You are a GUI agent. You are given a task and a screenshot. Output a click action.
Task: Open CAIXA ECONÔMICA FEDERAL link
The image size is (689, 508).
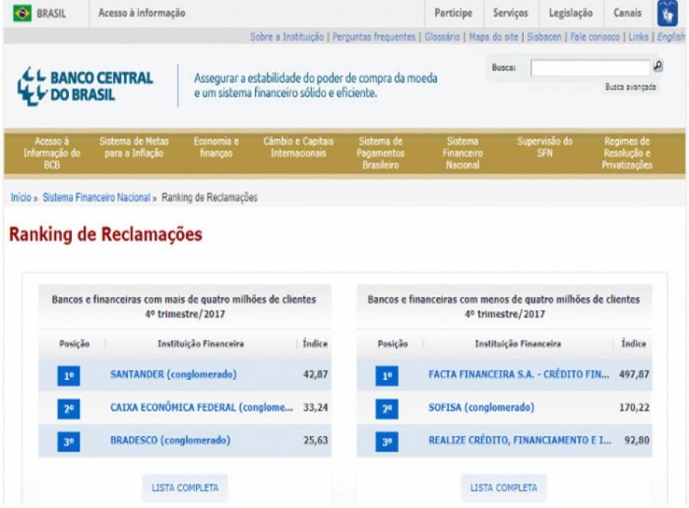pos(201,408)
